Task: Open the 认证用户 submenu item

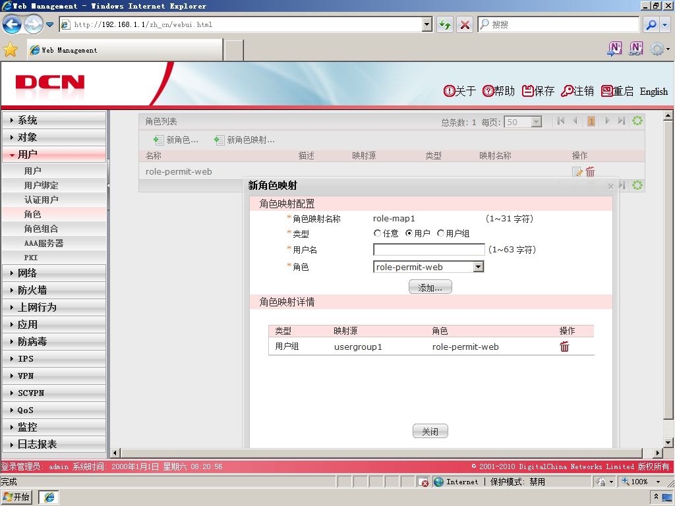Action: click(x=54, y=200)
